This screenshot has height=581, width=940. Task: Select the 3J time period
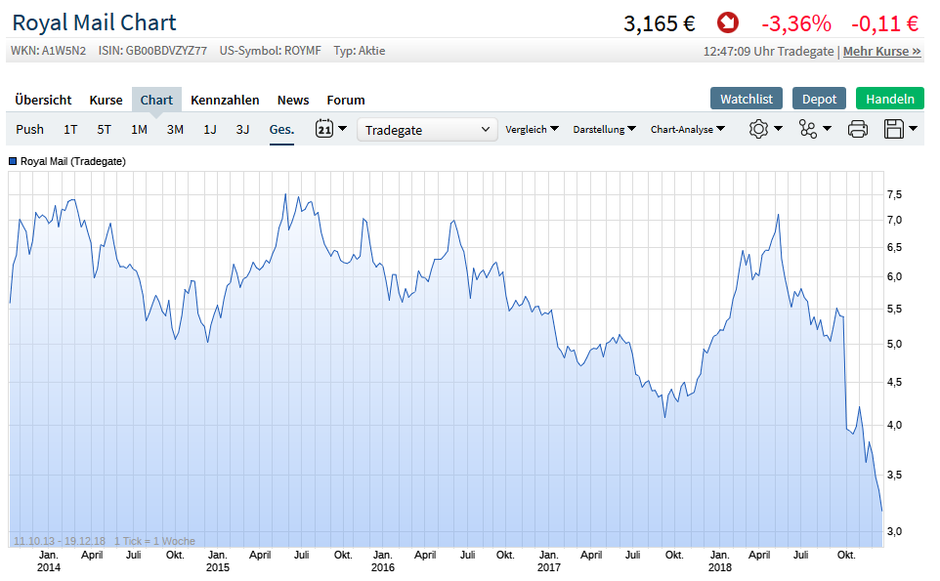click(242, 129)
